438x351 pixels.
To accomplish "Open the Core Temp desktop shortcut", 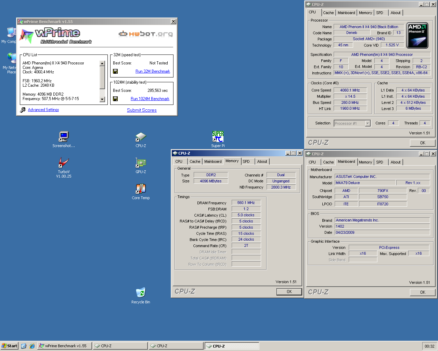I will click(x=141, y=192).
